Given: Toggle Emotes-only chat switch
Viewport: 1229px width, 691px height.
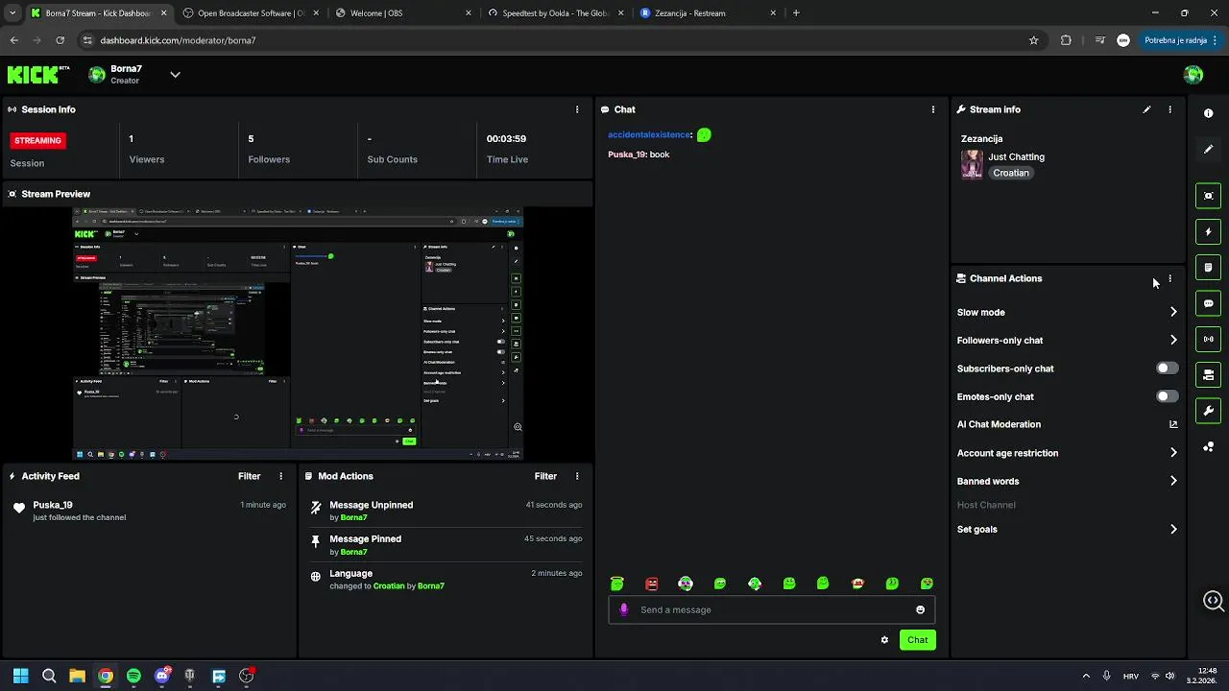Looking at the screenshot, I should click(1167, 396).
